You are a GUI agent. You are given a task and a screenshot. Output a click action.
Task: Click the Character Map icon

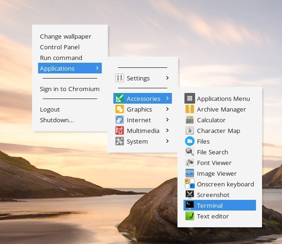190,131
